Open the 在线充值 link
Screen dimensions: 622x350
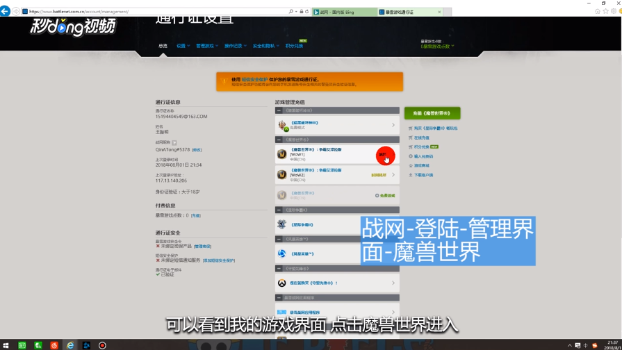point(421,138)
